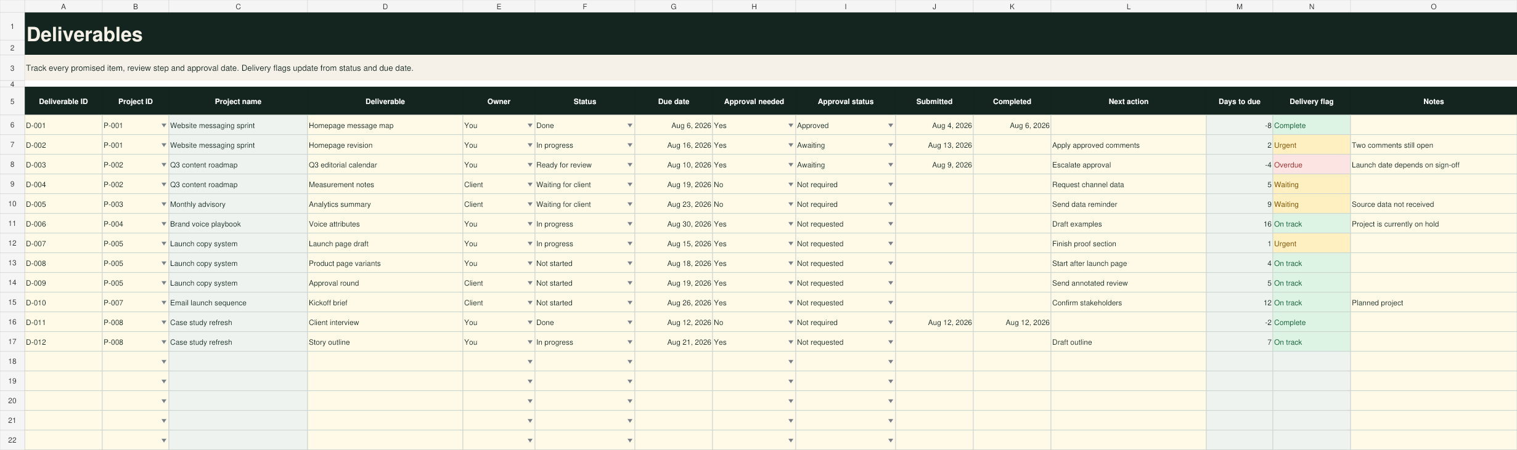Click the Delivery flag column heading
The width and height of the screenshot is (1517, 450).
[1311, 102]
